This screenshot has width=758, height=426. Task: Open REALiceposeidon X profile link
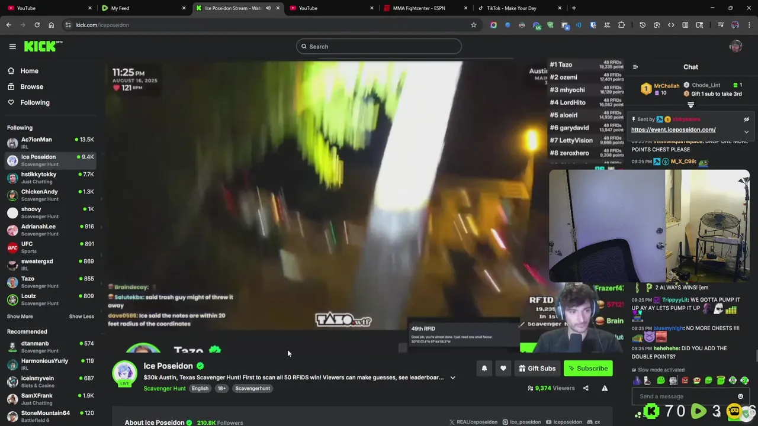point(473,422)
